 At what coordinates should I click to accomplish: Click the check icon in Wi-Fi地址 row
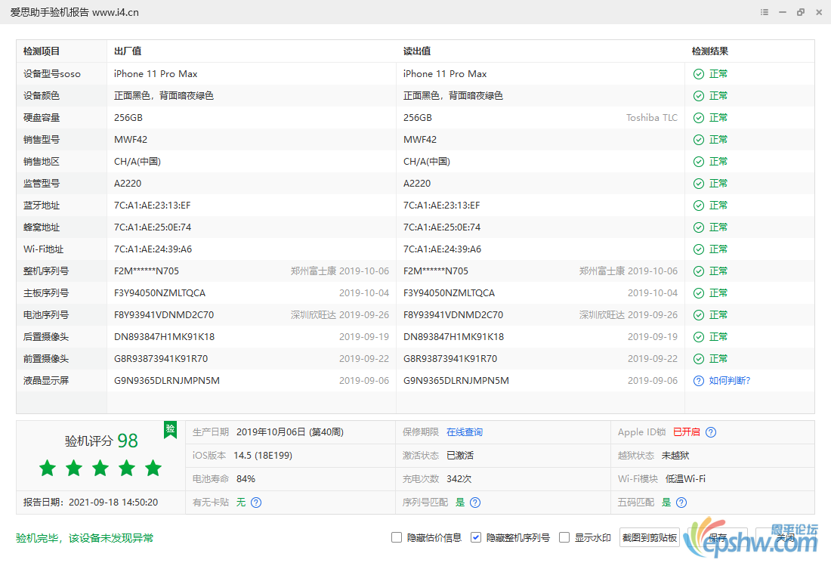[x=699, y=249]
